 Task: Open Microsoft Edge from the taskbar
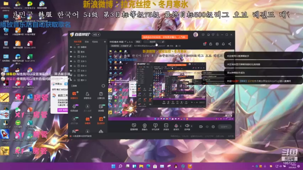(x=148, y=166)
